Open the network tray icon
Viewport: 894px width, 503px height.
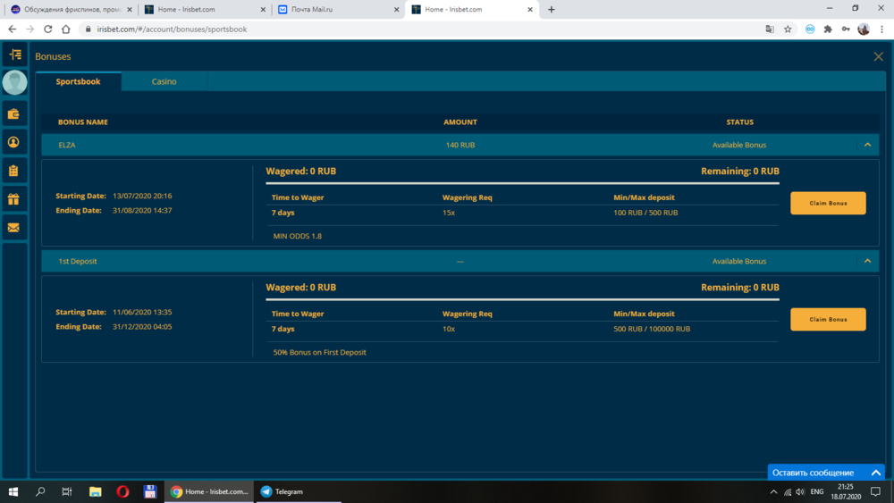788,491
